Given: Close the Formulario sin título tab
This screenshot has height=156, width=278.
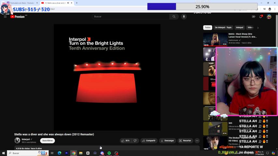Looking at the screenshot, I should (x=37, y=3).
